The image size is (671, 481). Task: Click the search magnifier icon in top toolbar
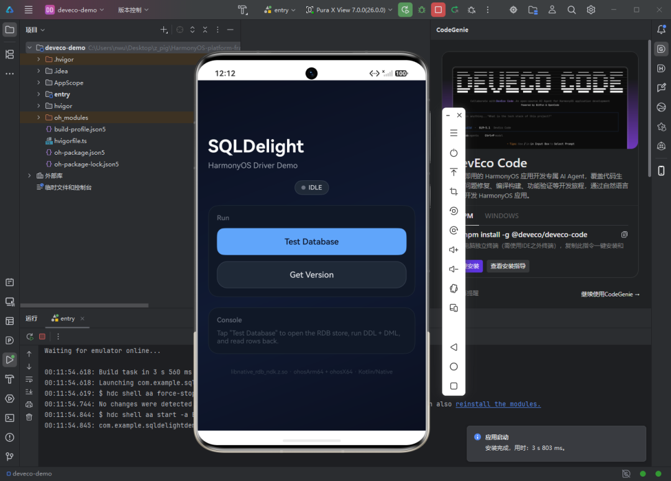coord(572,10)
